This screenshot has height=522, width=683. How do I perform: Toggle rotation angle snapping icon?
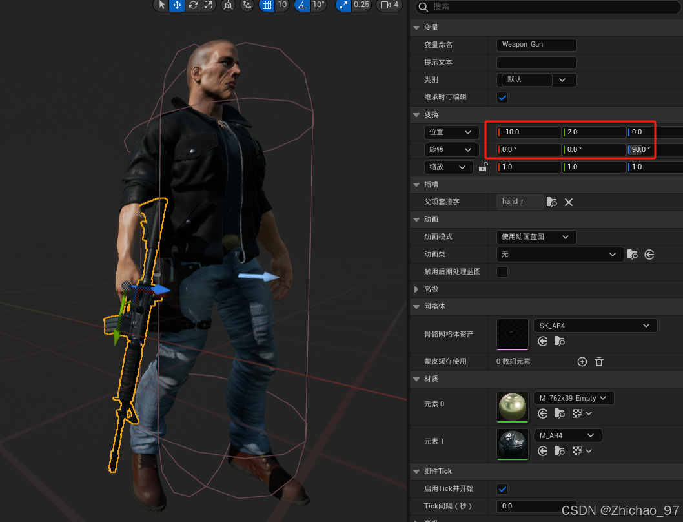pyautogui.click(x=302, y=5)
